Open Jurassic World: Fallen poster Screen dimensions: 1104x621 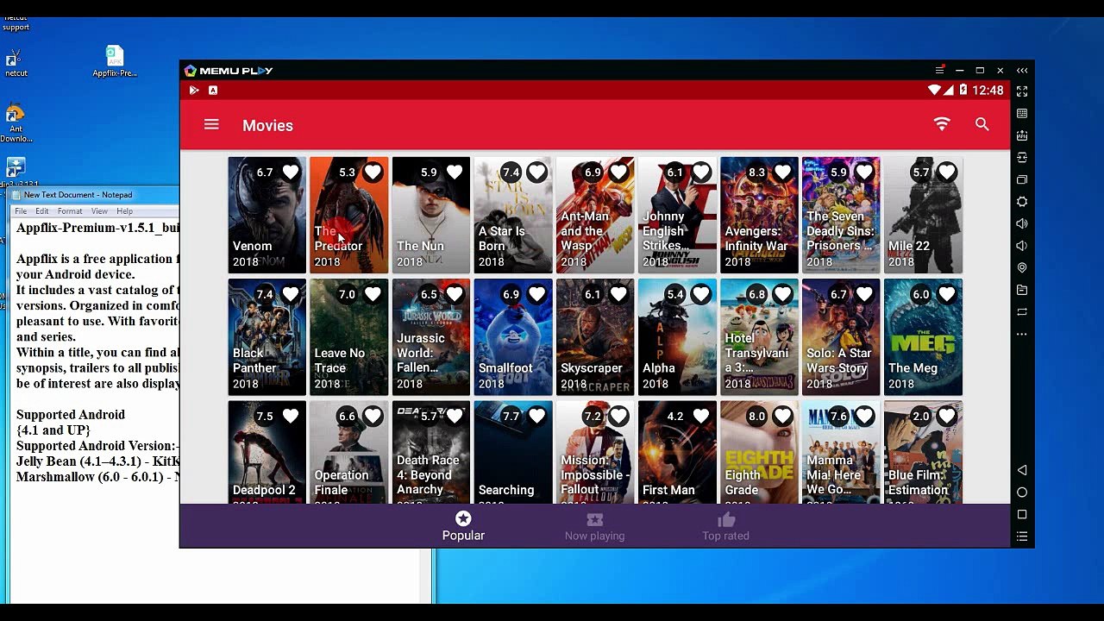click(431, 337)
